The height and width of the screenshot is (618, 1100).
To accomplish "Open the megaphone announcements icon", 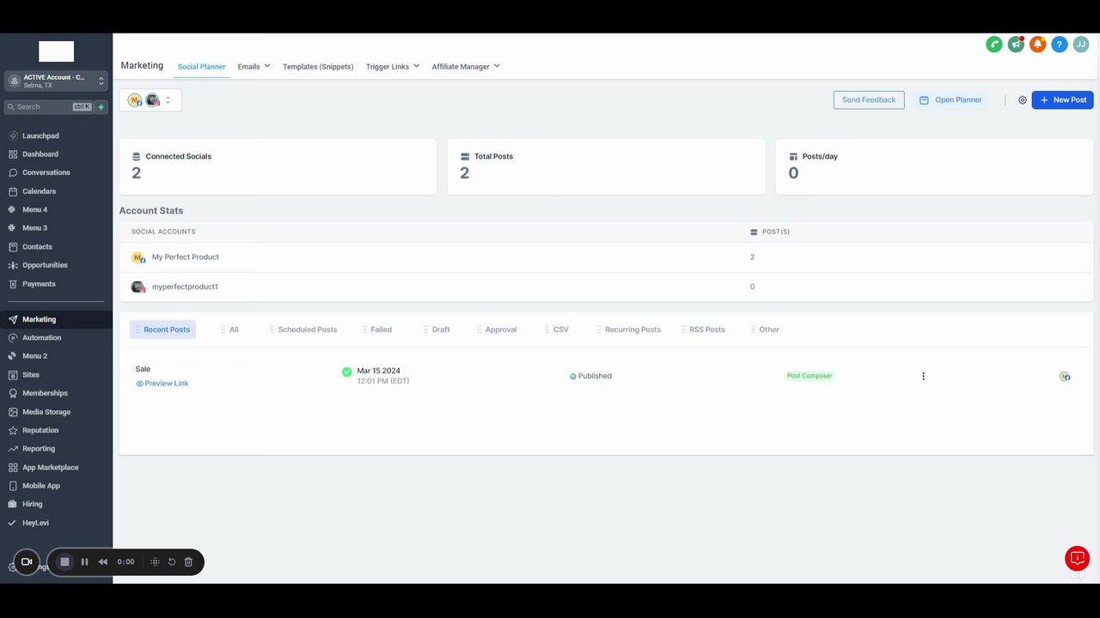I will pyautogui.click(x=1016, y=45).
